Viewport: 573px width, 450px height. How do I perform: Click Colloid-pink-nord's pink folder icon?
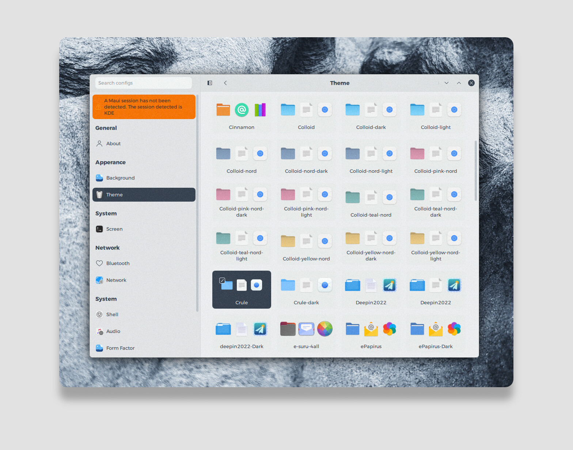(x=417, y=153)
